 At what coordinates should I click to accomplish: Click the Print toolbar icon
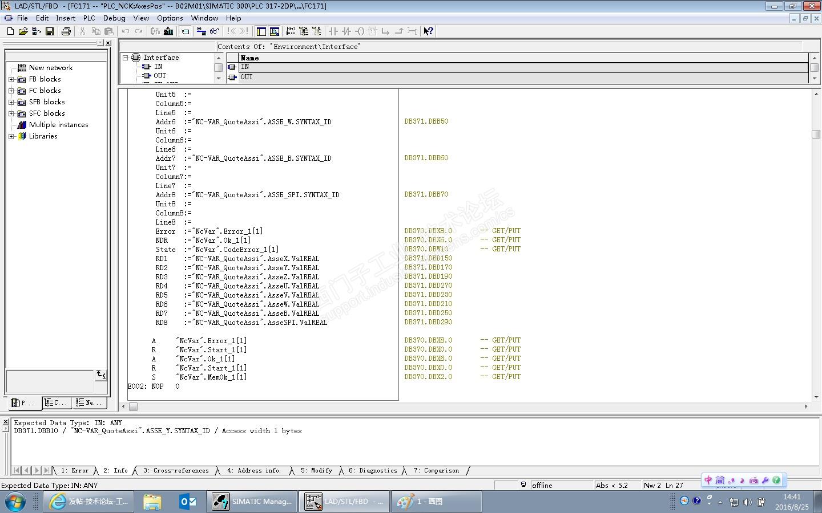coord(66,31)
